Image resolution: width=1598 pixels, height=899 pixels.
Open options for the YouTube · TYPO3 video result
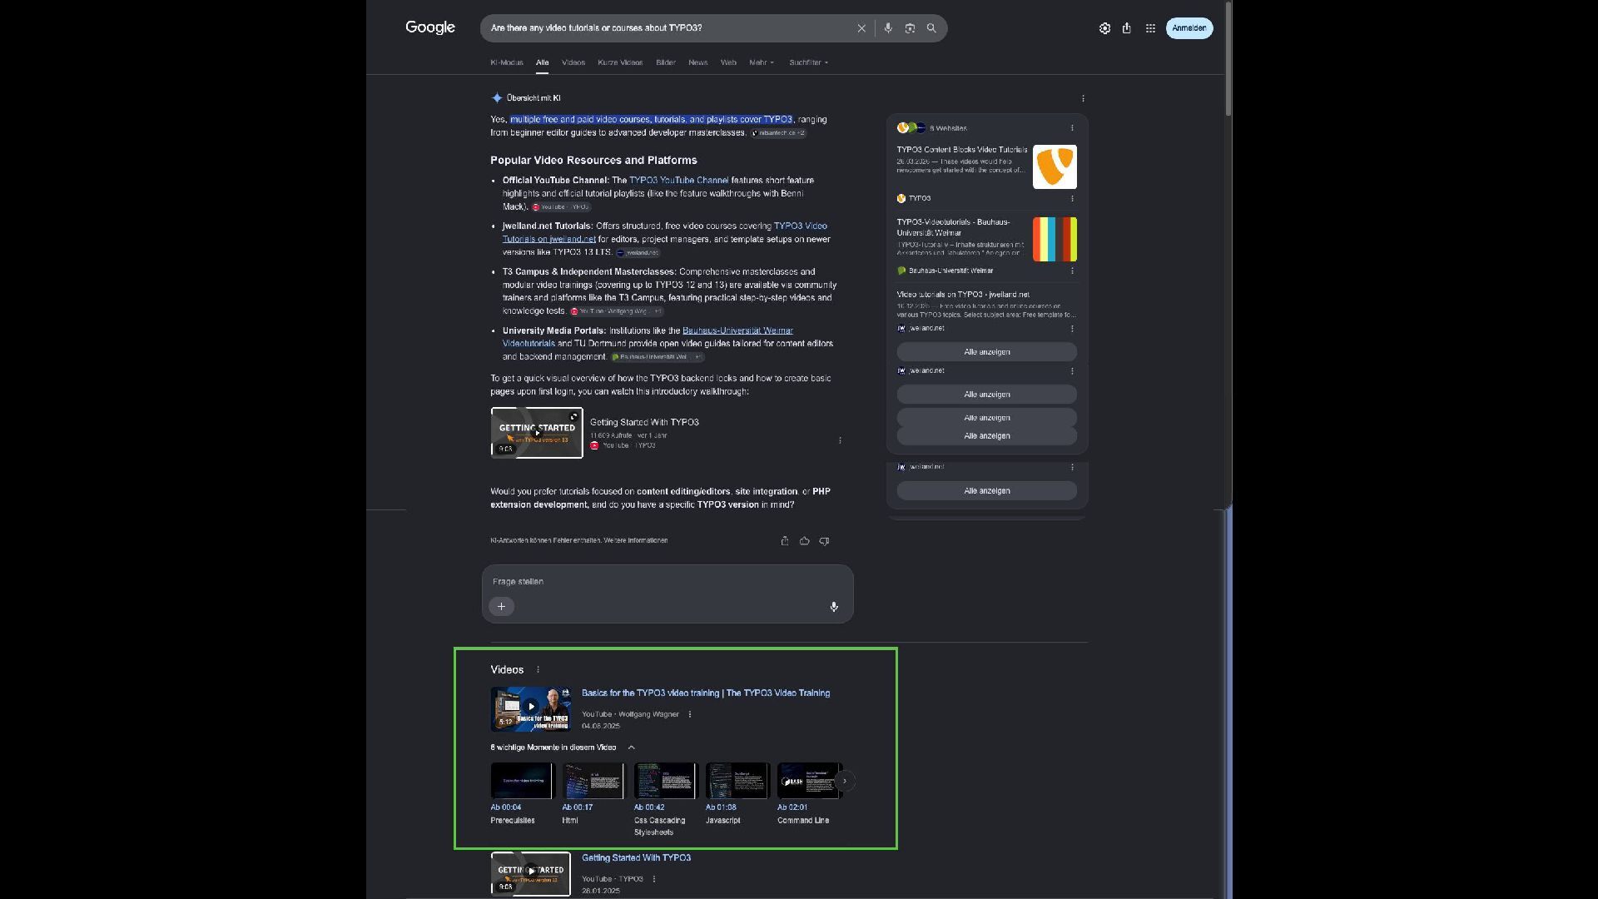(654, 879)
